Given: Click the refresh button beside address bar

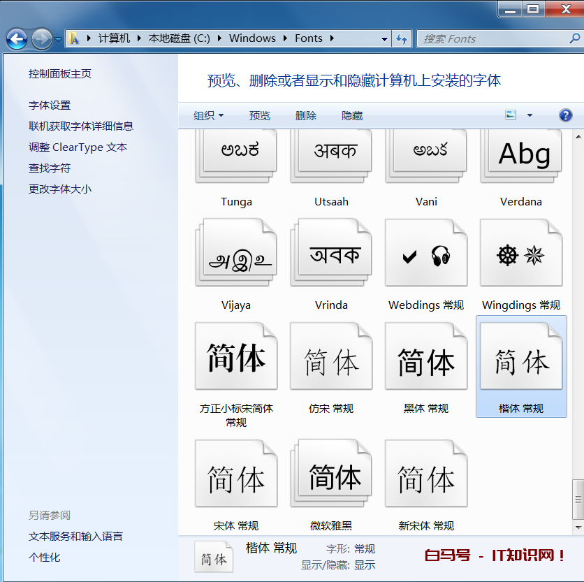Looking at the screenshot, I should click(402, 38).
